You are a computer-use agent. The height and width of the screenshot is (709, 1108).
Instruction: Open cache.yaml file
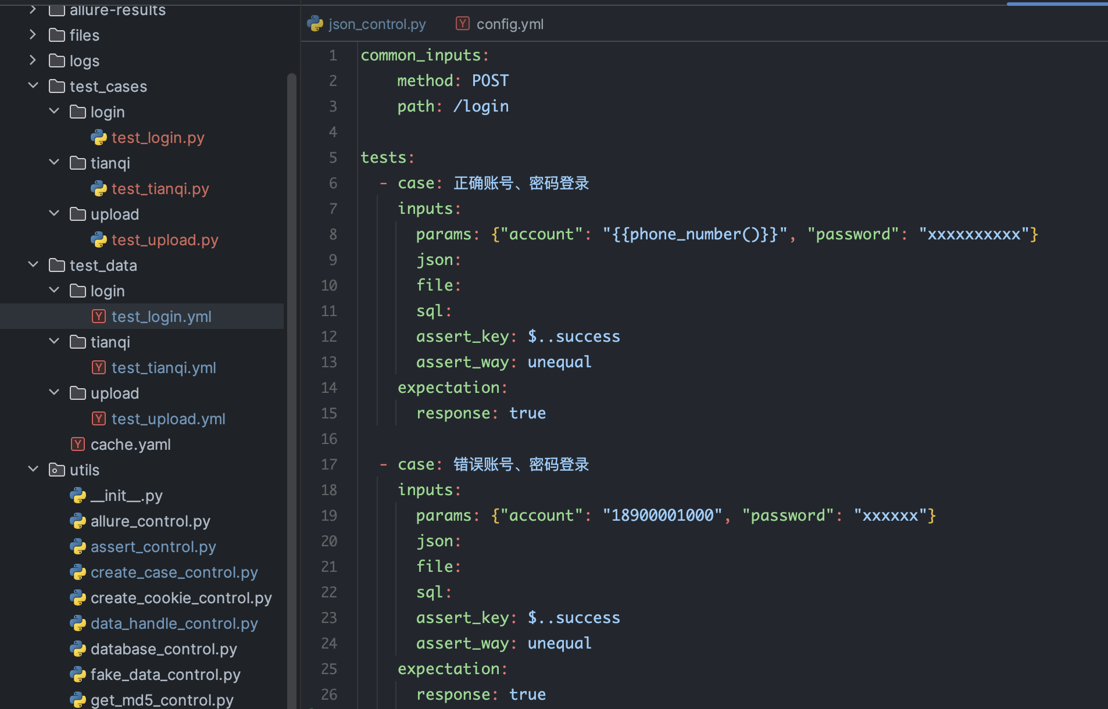coord(131,445)
